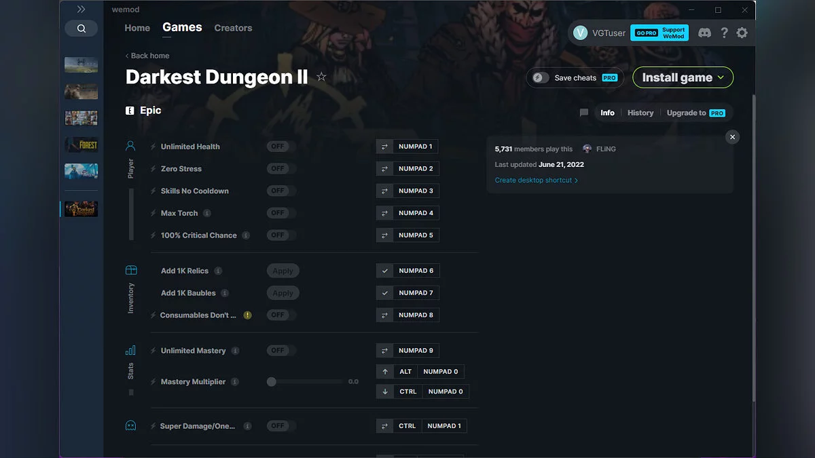Favorite Darkest Dungeon II with the star icon
815x458 pixels.
coord(321,77)
